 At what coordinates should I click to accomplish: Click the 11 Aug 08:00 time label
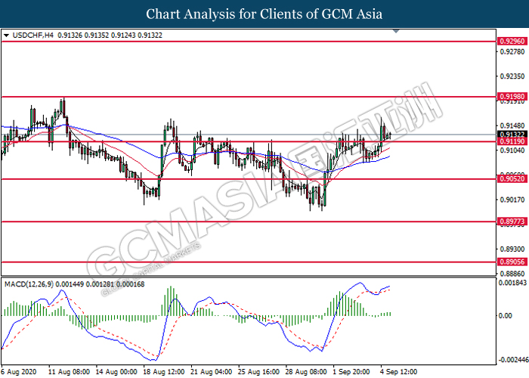tap(70, 372)
